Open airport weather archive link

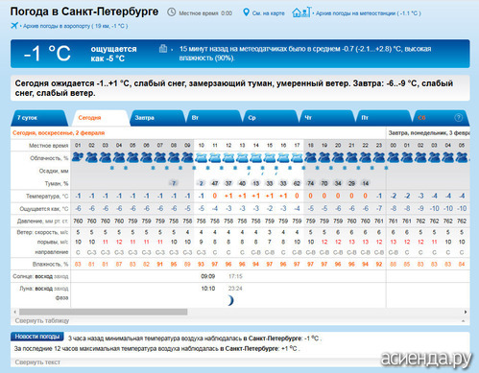tap(76, 26)
